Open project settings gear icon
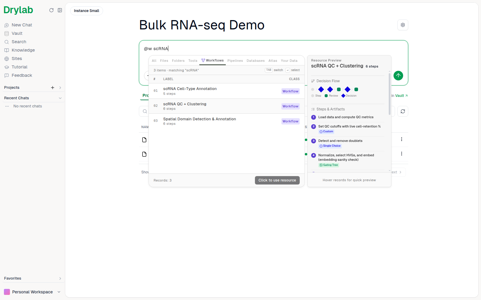481x300 pixels. pos(403,25)
